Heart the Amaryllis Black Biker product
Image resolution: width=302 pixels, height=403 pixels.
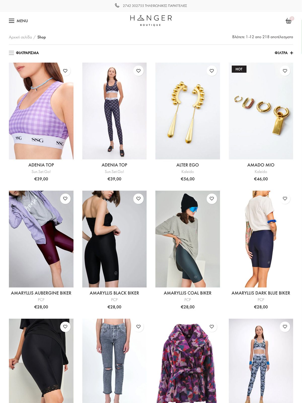coord(138,198)
